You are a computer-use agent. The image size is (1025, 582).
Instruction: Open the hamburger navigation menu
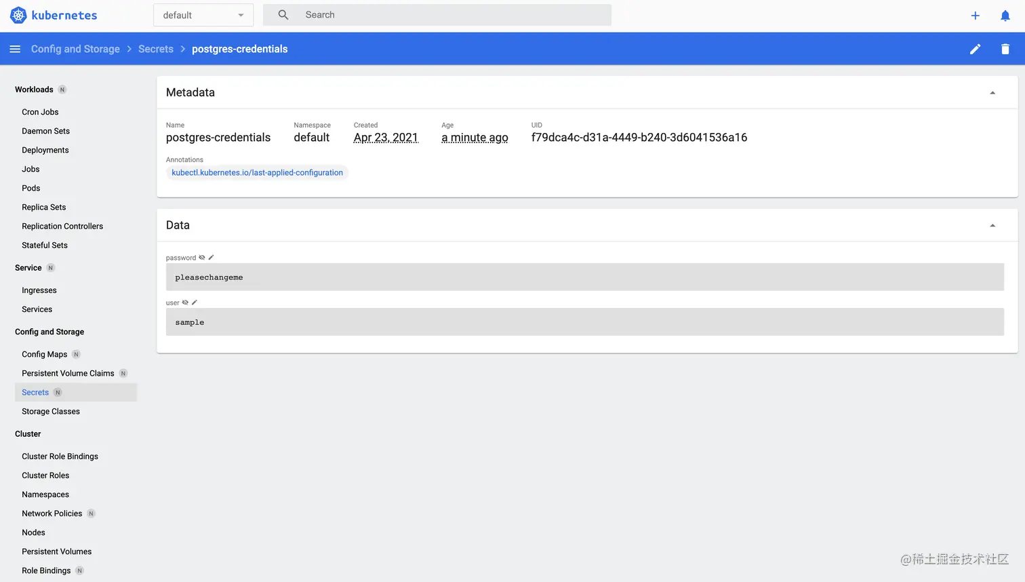click(x=15, y=49)
